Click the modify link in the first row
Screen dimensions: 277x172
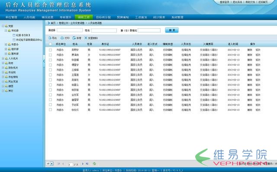pyautogui.click(x=258, y=50)
